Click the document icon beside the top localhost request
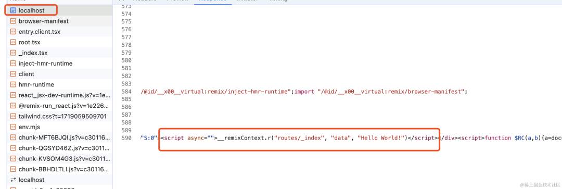The width and height of the screenshot is (562, 189). (13, 10)
